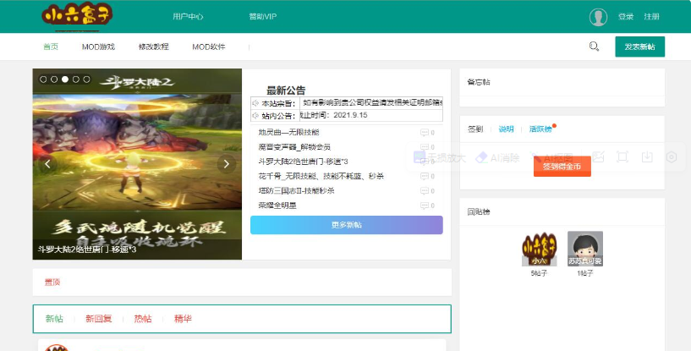Click the 注册 link

tap(652, 16)
